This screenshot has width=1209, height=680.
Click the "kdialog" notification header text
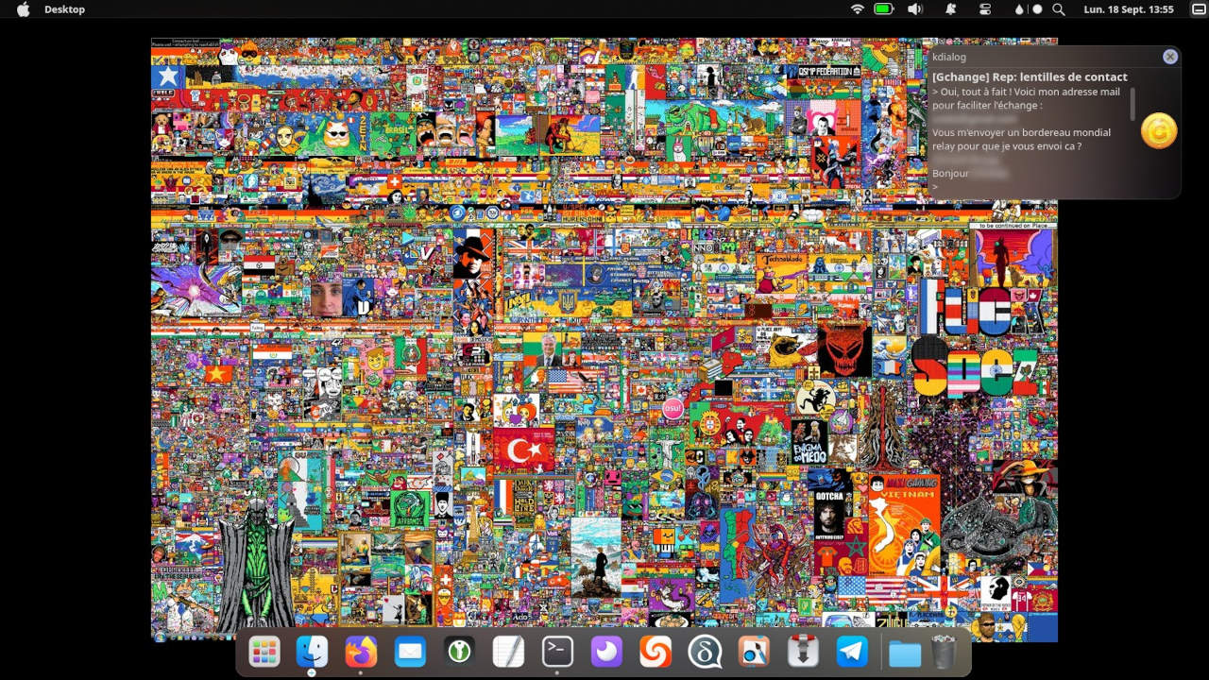(949, 58)
